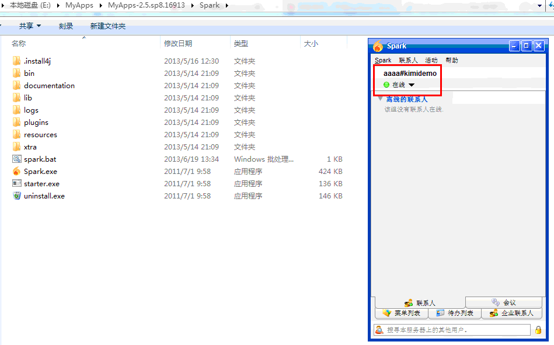Select the starter.exe file name

pos(41,184)
